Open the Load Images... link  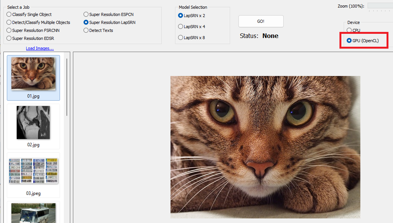[x=40, y=48]
